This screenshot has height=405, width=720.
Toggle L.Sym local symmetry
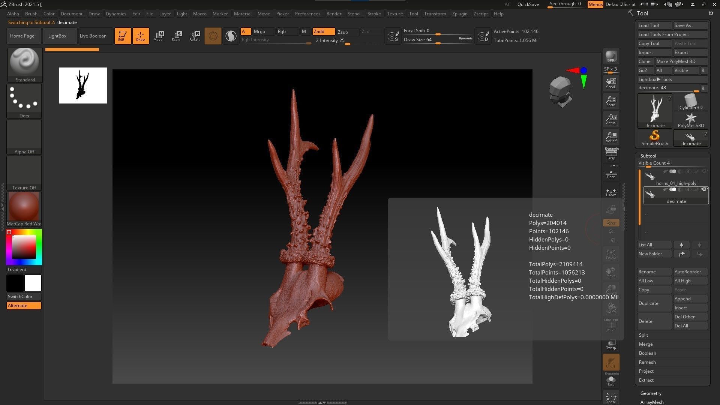pyautogui.click(x=611, y=192)
